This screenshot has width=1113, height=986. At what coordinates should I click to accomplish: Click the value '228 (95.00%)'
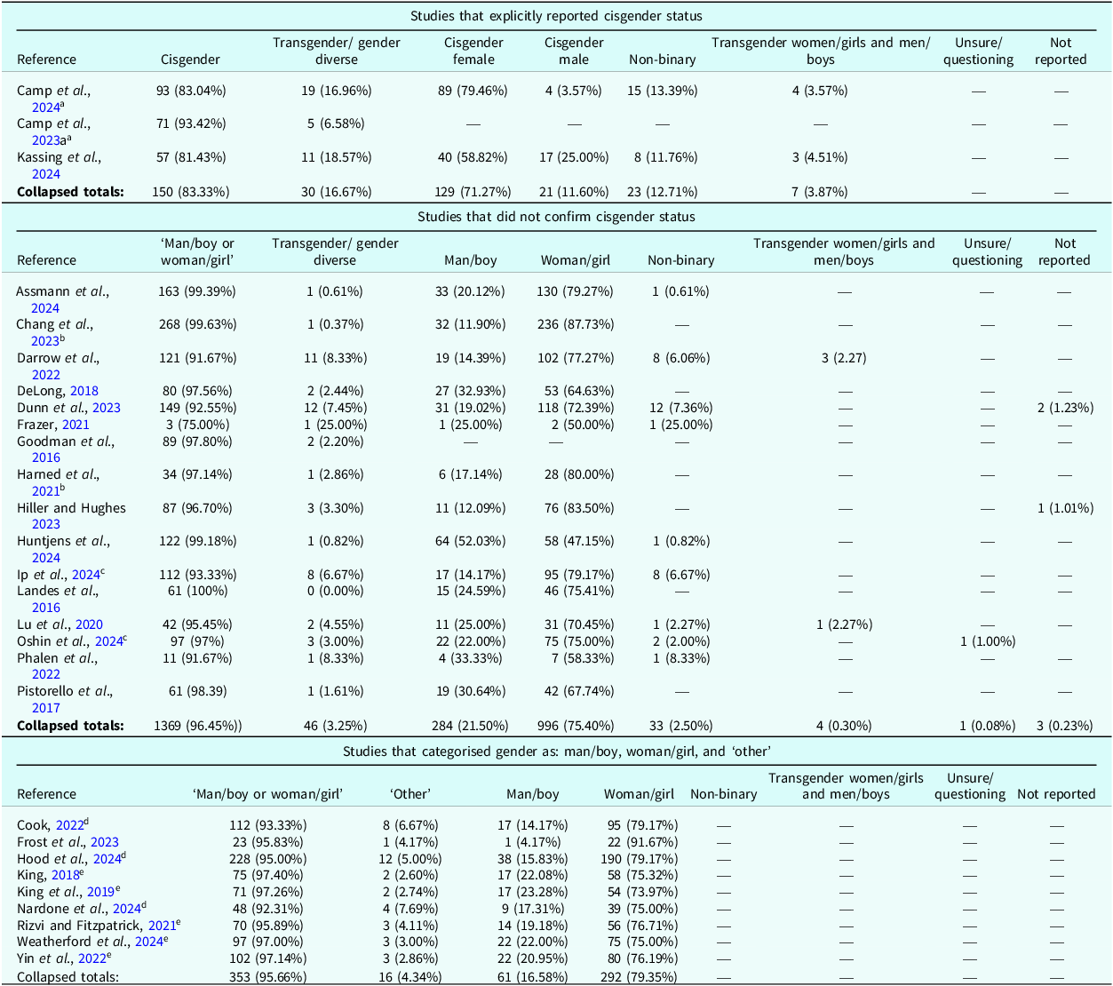[x=267, y=859]
